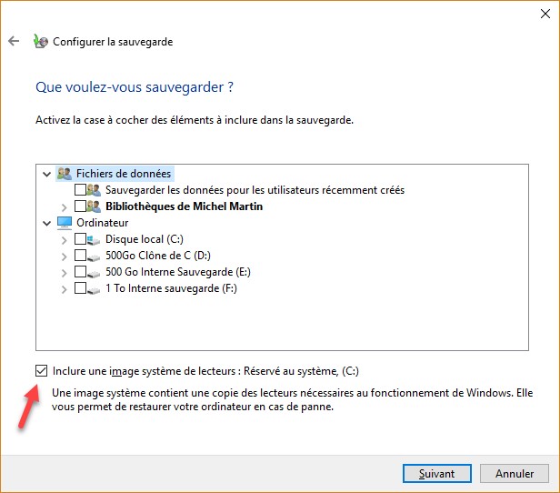This screenshot has width=560, height=493.
Task: Collapse the Ordinateur tree node
Action: [46, 223]
